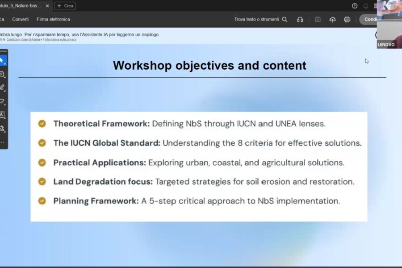Print the document using printer icon
The height and width of the screenshot is (268, 402).
(x=347, y=20)
